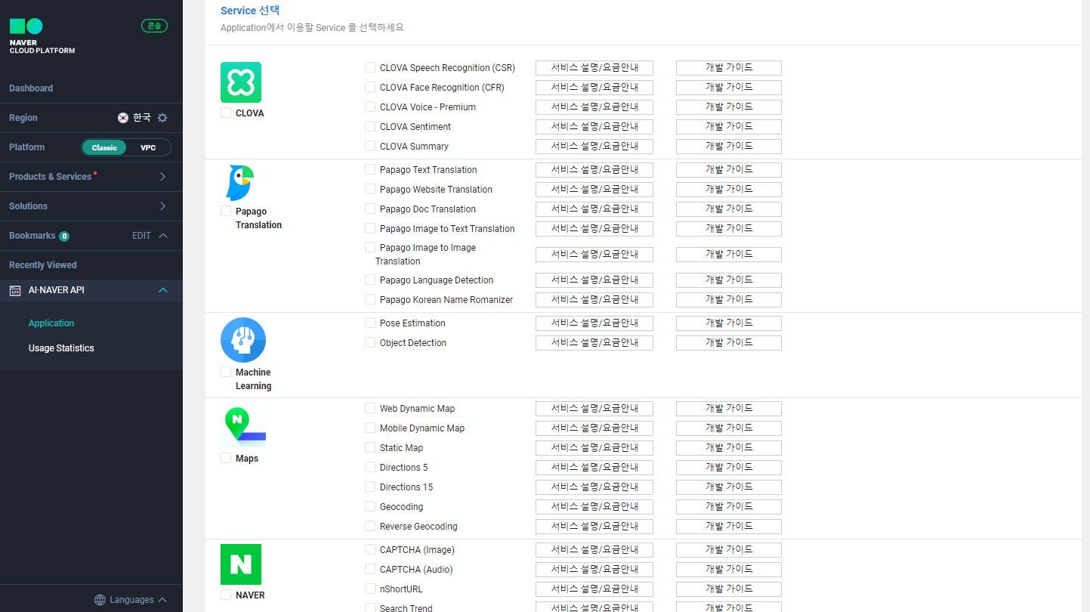Viewport: 1090px width, 612px height.
Task: Click Products & Services menu label
Action: (x=50, y=177)
